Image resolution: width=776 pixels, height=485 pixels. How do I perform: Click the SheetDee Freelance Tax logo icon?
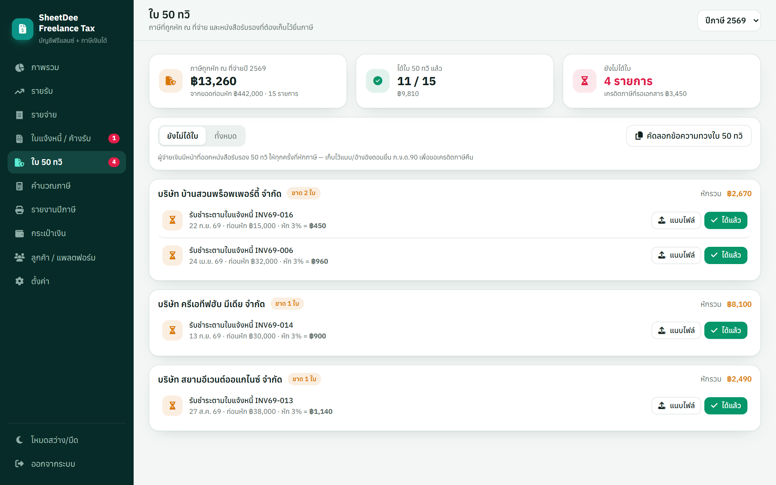pyautogui.click(x=22, y=29)
